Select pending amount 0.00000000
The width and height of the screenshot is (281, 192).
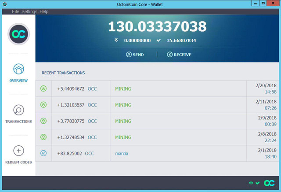(x=137, y=41)
